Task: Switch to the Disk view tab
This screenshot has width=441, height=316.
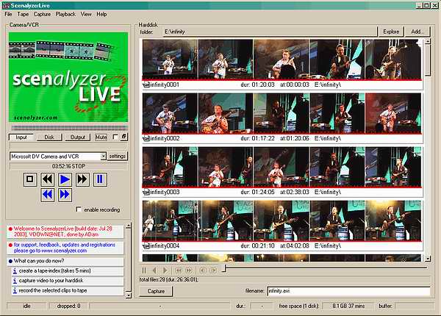Action: pyautogui.click(x=49, y=137)
